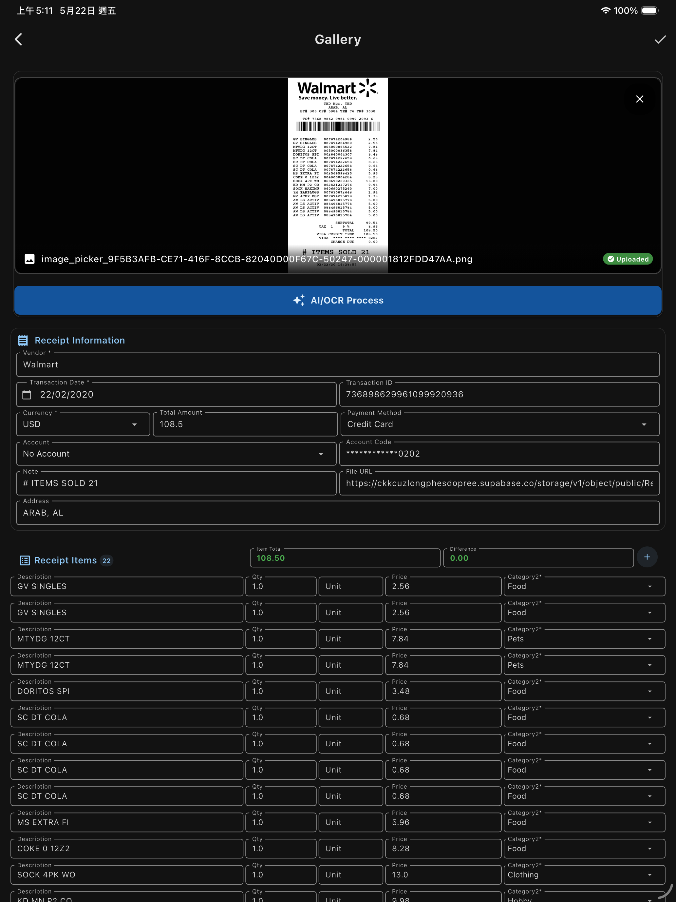Viewport: 676px width, 902px height.
Task: Edit the Vendor field showing Walmart
Action: tap(338, 364)
